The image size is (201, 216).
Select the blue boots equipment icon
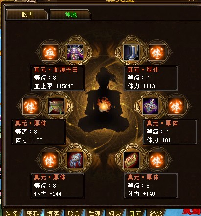pos(132,52)
